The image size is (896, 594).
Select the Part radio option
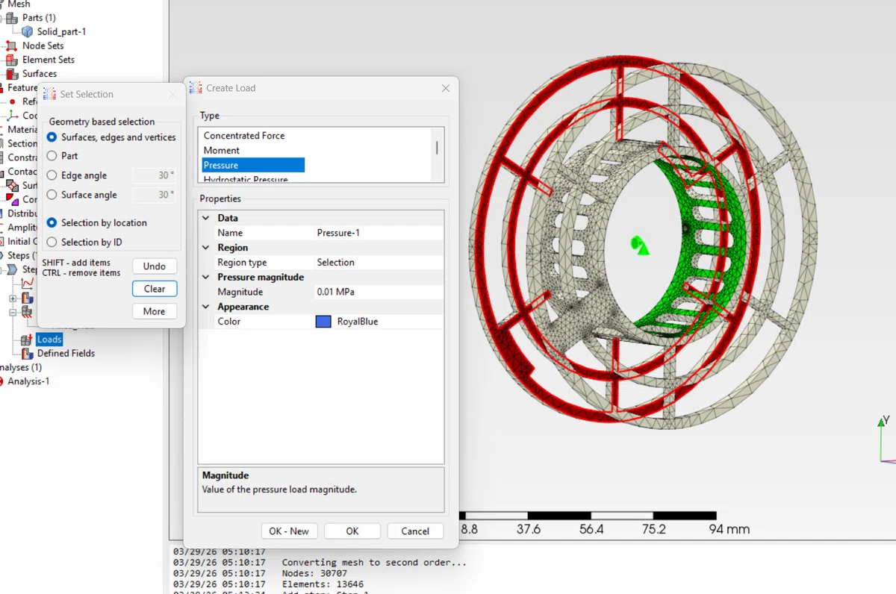click(52, 156)
